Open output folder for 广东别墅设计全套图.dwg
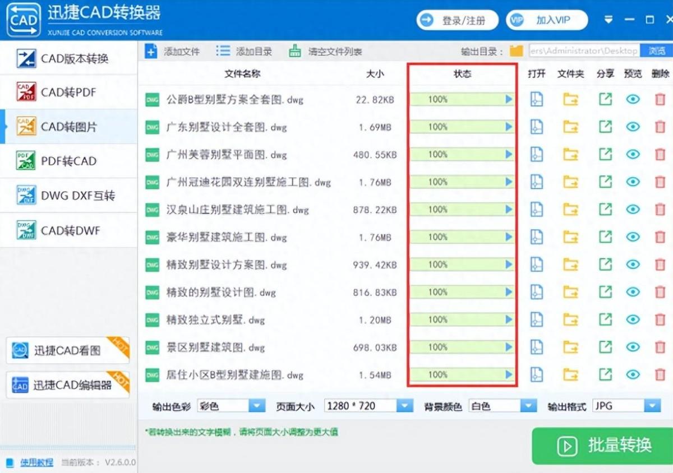Screen dimensions: 673x473 (x=571, y=127)
